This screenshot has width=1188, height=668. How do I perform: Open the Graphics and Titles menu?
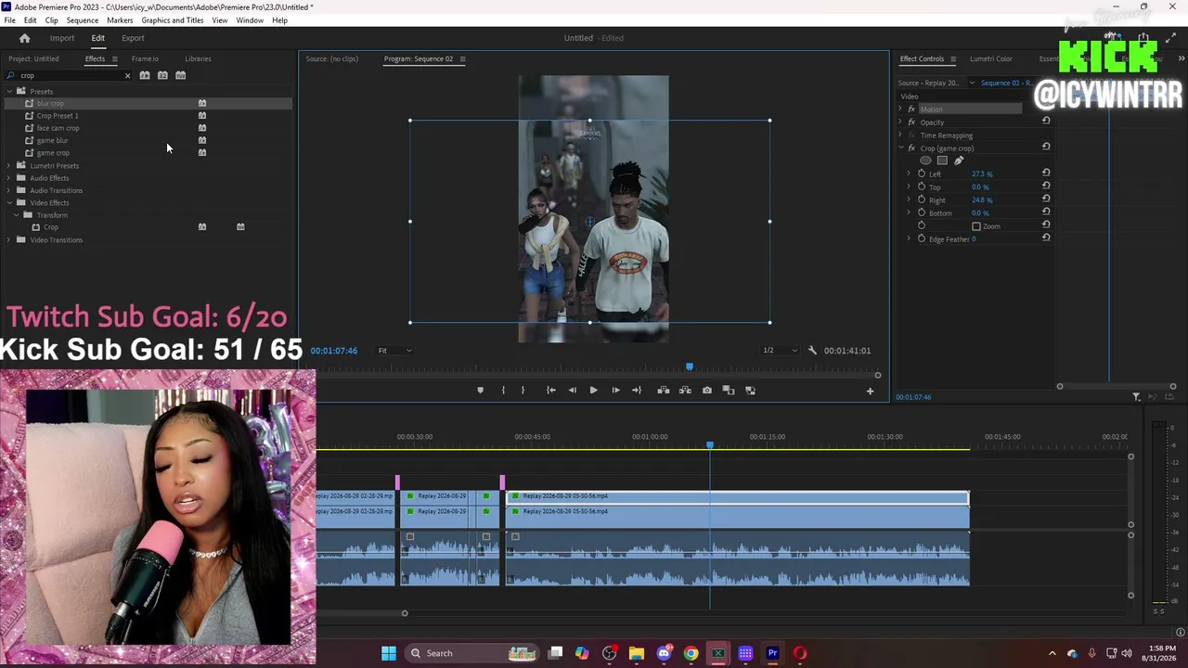point(173,20)
